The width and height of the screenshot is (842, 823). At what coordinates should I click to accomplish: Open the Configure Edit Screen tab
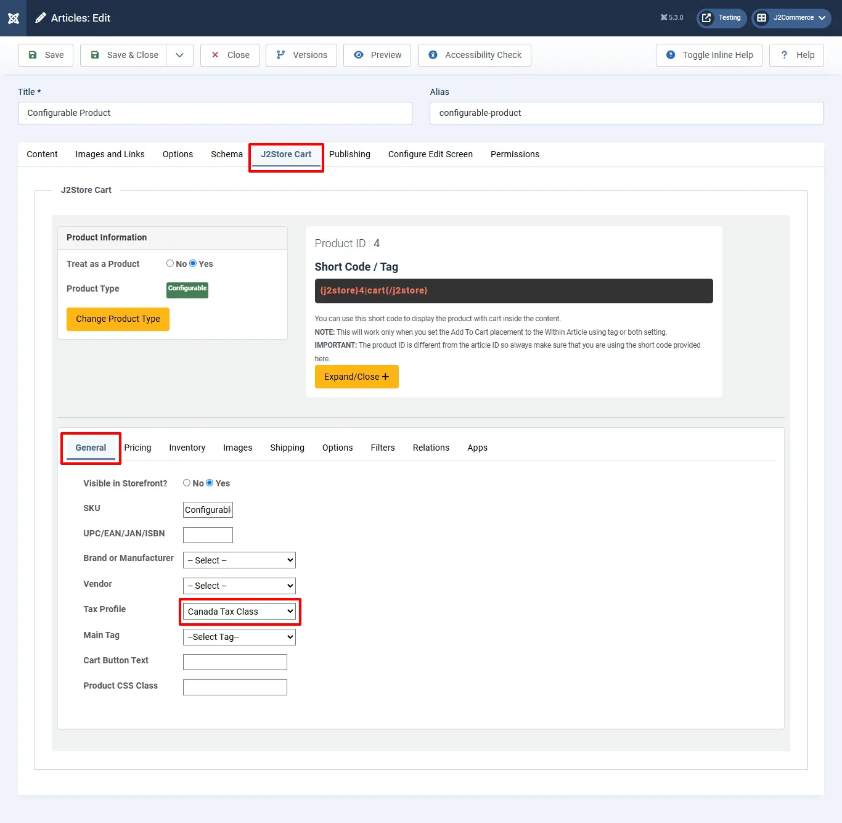(430, 154)
